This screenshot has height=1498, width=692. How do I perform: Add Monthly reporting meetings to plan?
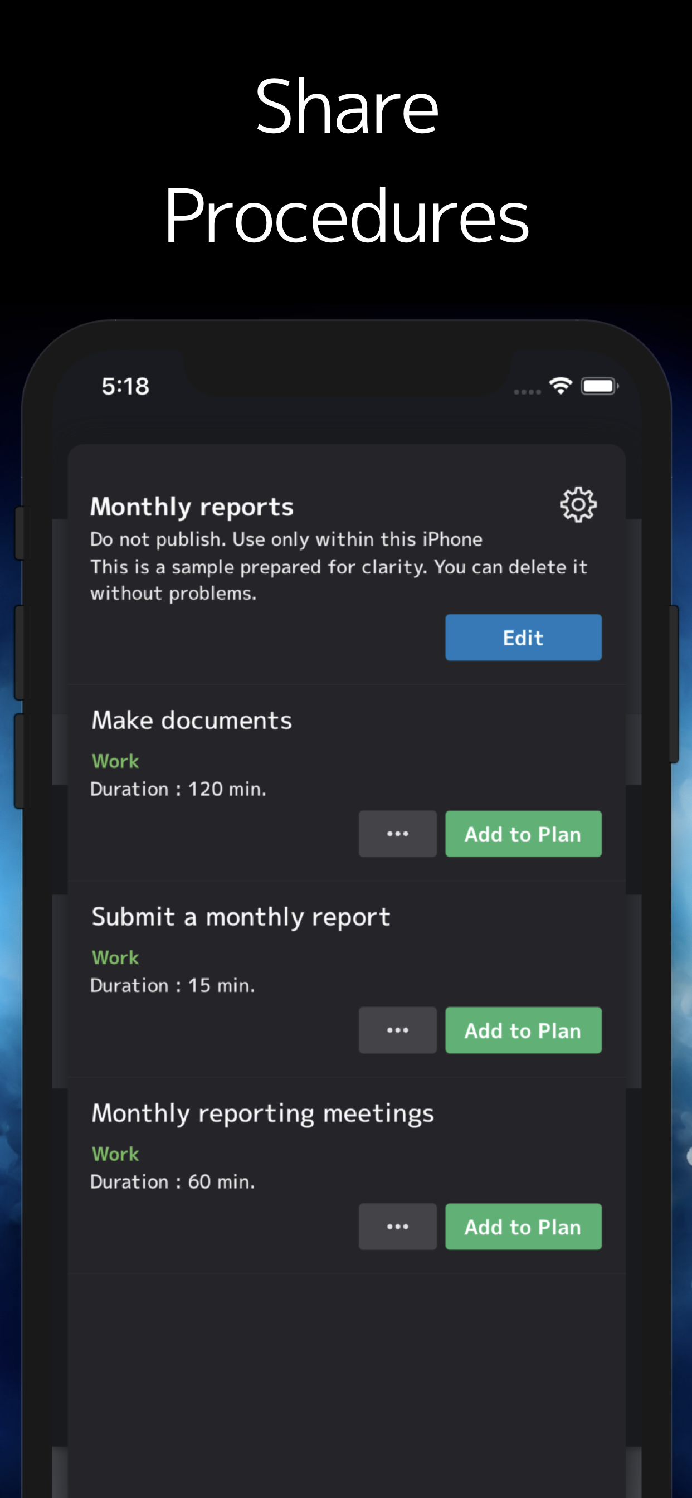click(x=523, y=1227)
